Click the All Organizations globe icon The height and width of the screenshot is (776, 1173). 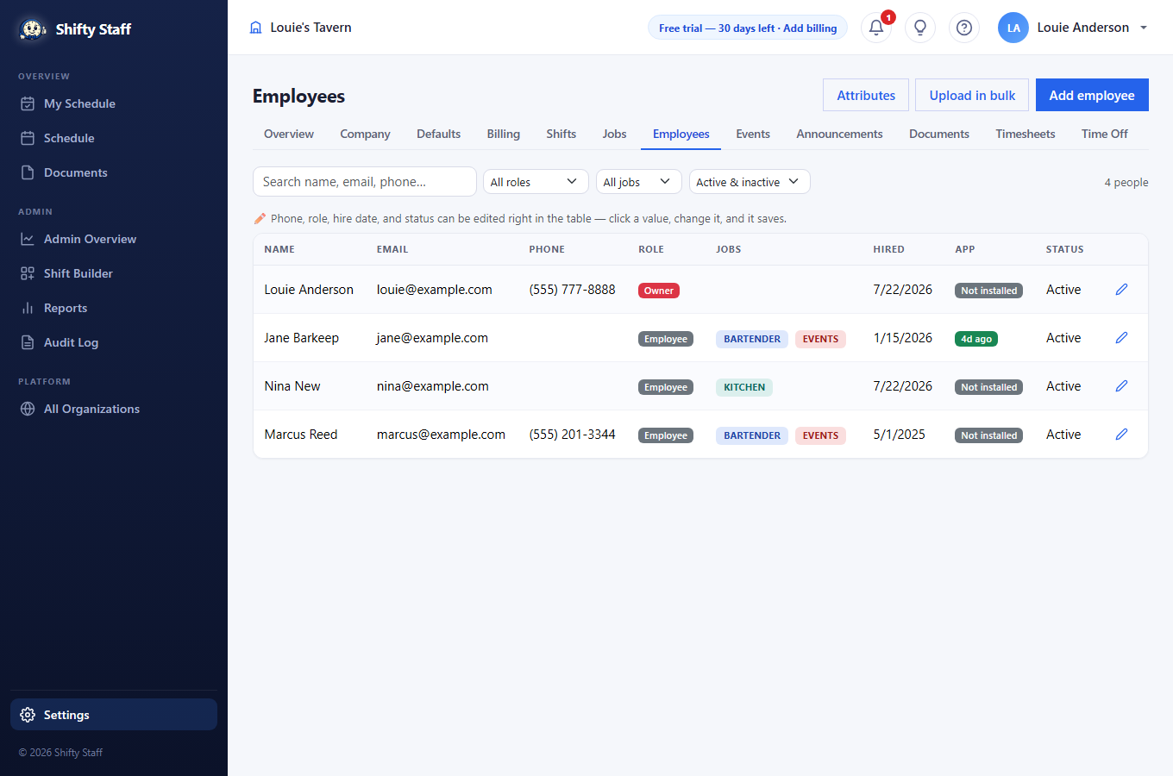point(28,409)
